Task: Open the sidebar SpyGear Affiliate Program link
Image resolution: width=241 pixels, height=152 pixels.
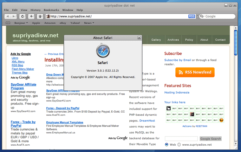Action: (23, 86)
